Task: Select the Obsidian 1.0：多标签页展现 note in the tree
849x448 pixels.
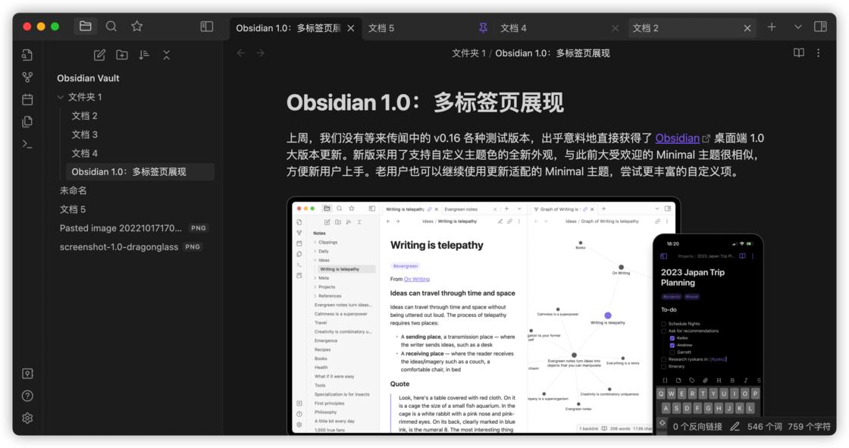Action: click(140, 172)
